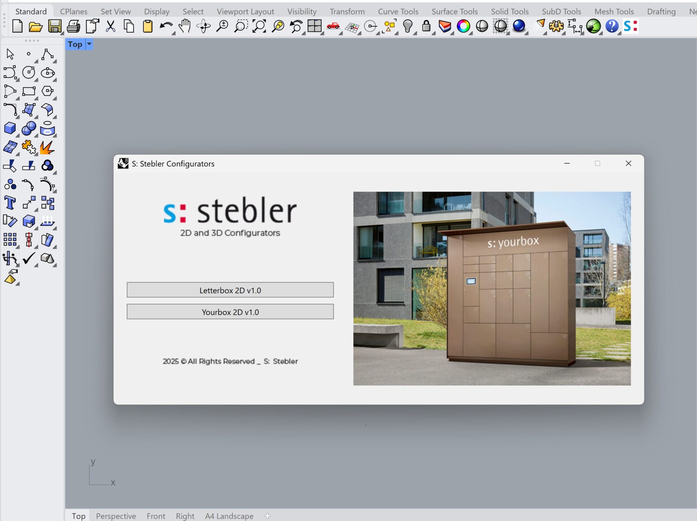Image resolution: width=697 pixels, height=521 pixels.
Task: Open the Layers icon
Action: click(x=445, y=26)
